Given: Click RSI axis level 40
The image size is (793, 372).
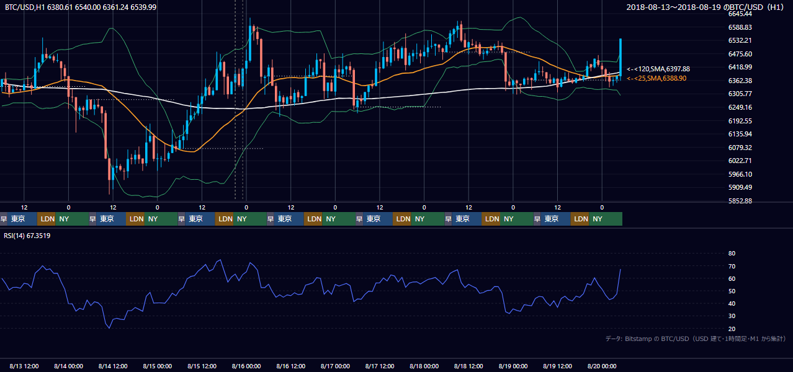Looking at the screenshot, I should point(732,303).
